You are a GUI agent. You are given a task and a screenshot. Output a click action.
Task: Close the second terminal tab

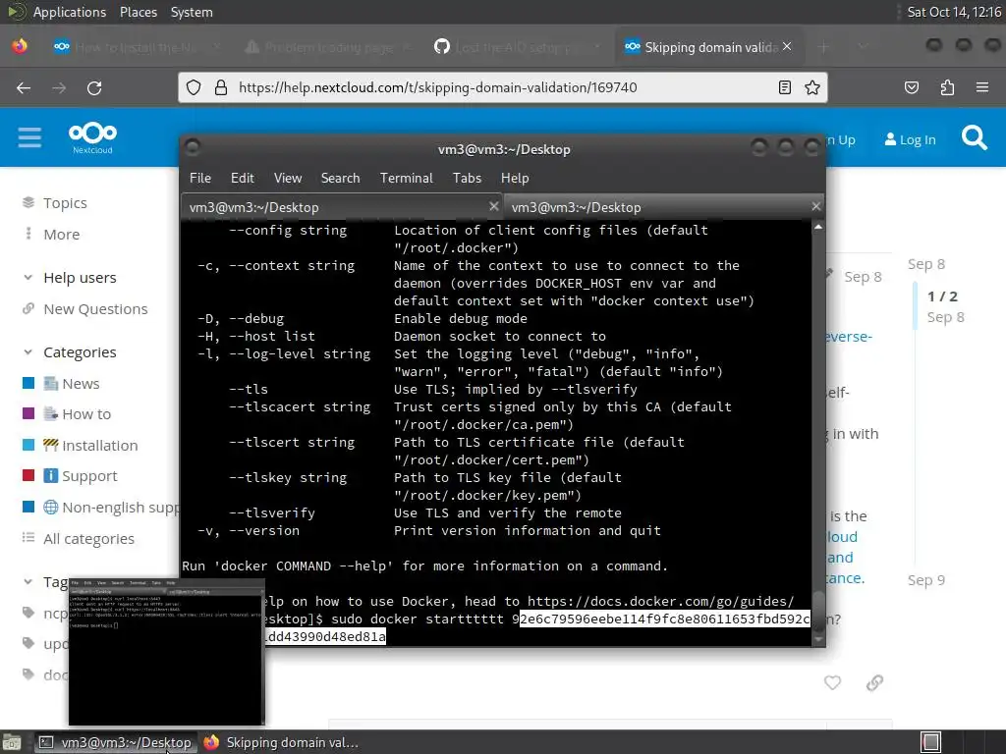(x=815, y=206)
